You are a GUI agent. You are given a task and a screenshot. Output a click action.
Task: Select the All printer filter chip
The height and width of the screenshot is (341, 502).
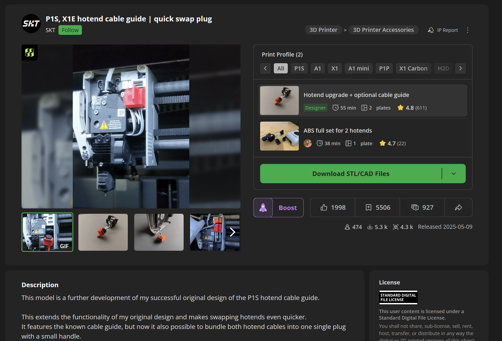click(x=281, y=68)
